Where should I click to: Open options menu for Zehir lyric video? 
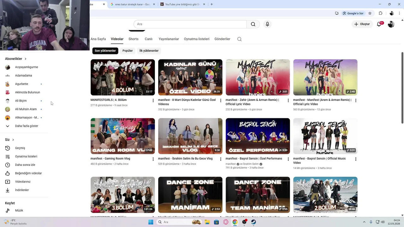(288, 101)
